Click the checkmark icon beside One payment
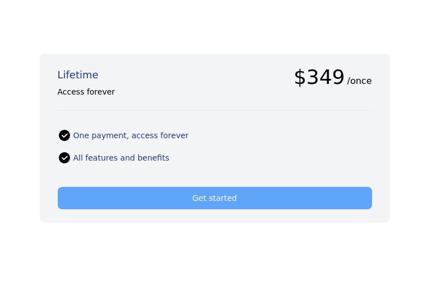The height and width of the screenshot is (282, 441). [x=64, y=135]
